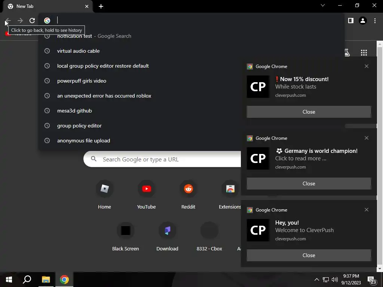Click the back navigation arrow
This screenshot has height=287, width=383.
8,21
